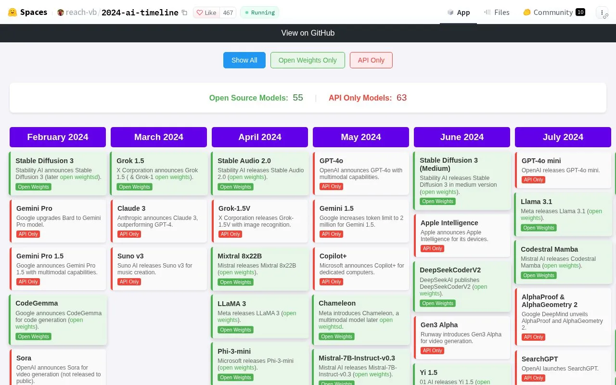Image resolution: width=616 pixels, height=385 pixels.
Task: Select the GPT-4o mini card title
Action: coord(541,161)
